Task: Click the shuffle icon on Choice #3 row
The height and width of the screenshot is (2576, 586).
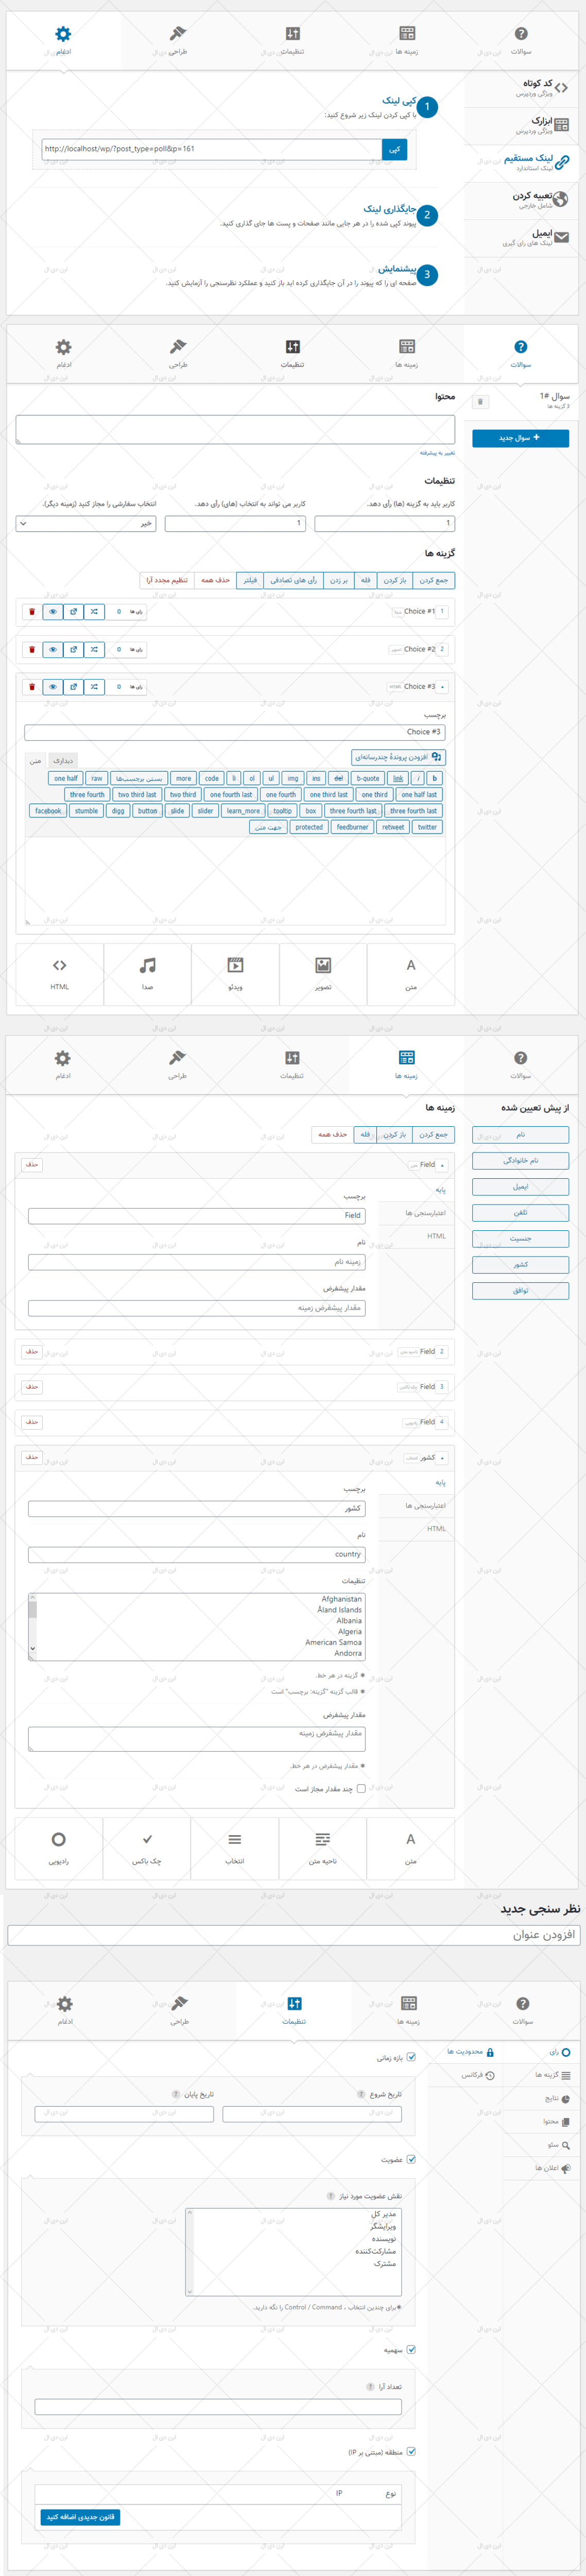Action: pyautogui.click(x=94, y=687)
